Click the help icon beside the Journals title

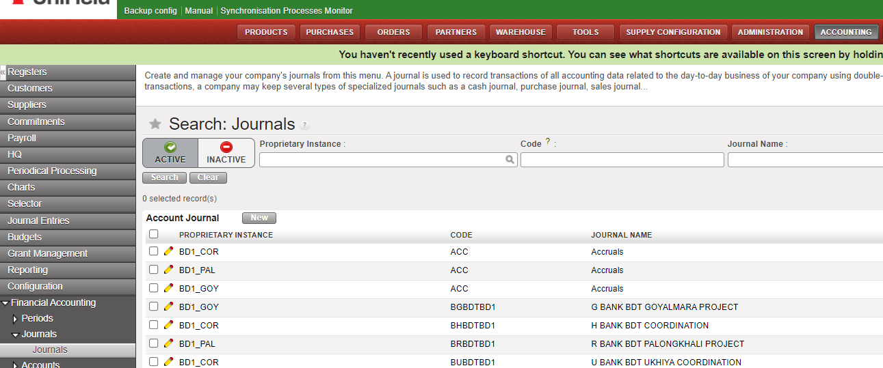click(305, 126)
